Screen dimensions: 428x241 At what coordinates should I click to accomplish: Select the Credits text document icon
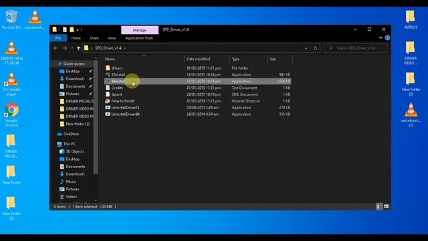pos(108,88)
